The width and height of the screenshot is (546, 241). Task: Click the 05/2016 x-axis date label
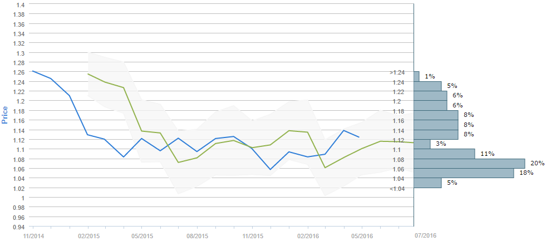(362, 236)
